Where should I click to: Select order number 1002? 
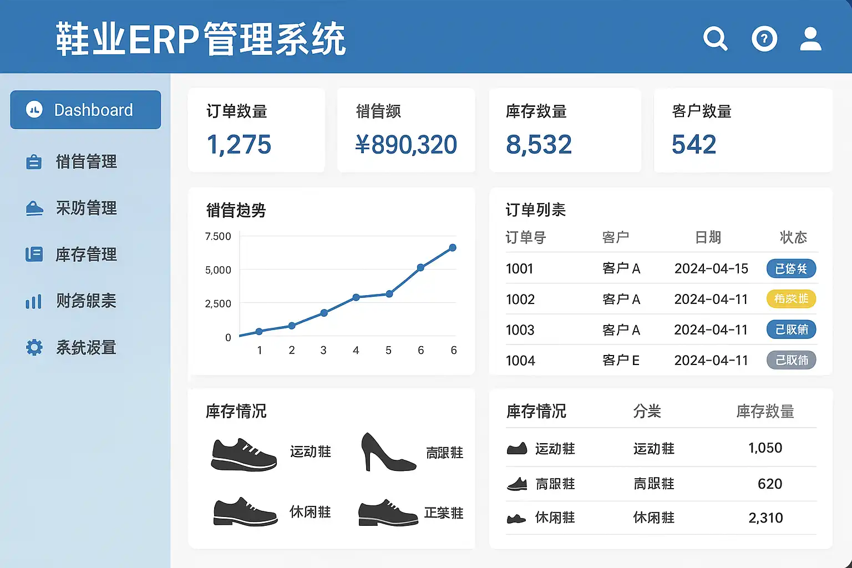tap(520, 300)
